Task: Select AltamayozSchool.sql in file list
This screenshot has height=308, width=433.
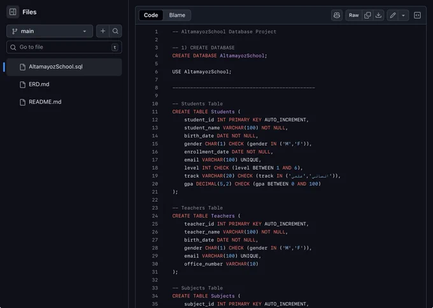Action: pos(64,67)
